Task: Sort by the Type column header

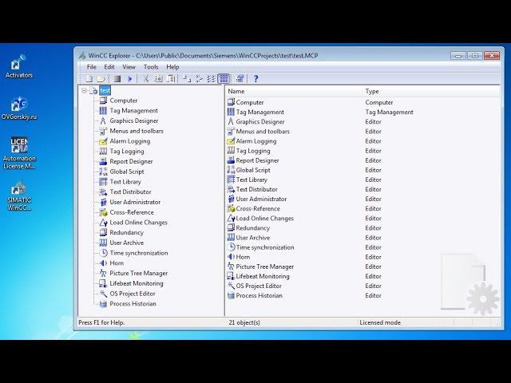Action: (x=431, y=91)
